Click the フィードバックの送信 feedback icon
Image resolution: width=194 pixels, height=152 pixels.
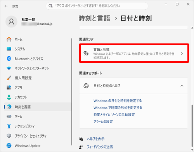(x=81, y=147)
